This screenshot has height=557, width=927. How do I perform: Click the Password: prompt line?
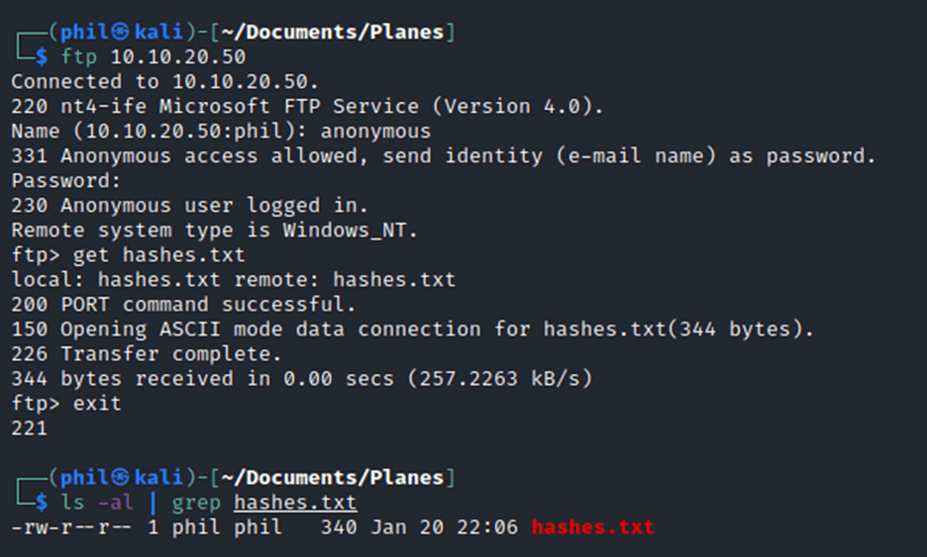tap(66, 181)
